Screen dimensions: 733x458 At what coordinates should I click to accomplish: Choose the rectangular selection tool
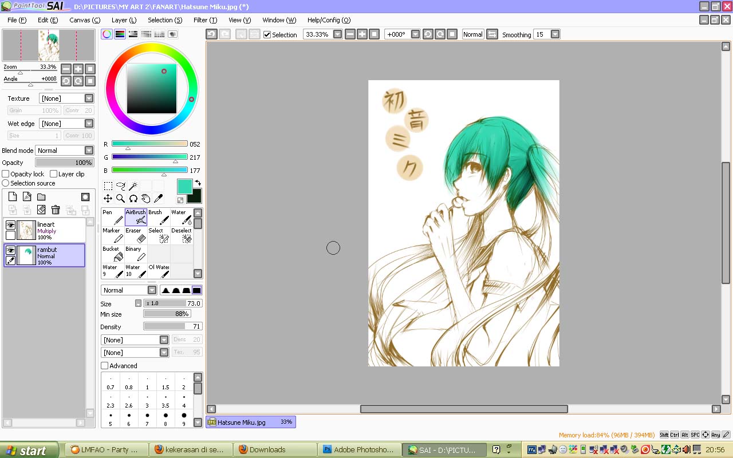[108, 186]
